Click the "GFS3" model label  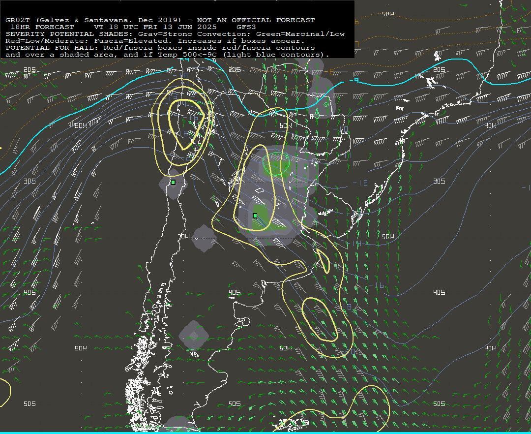246,27
